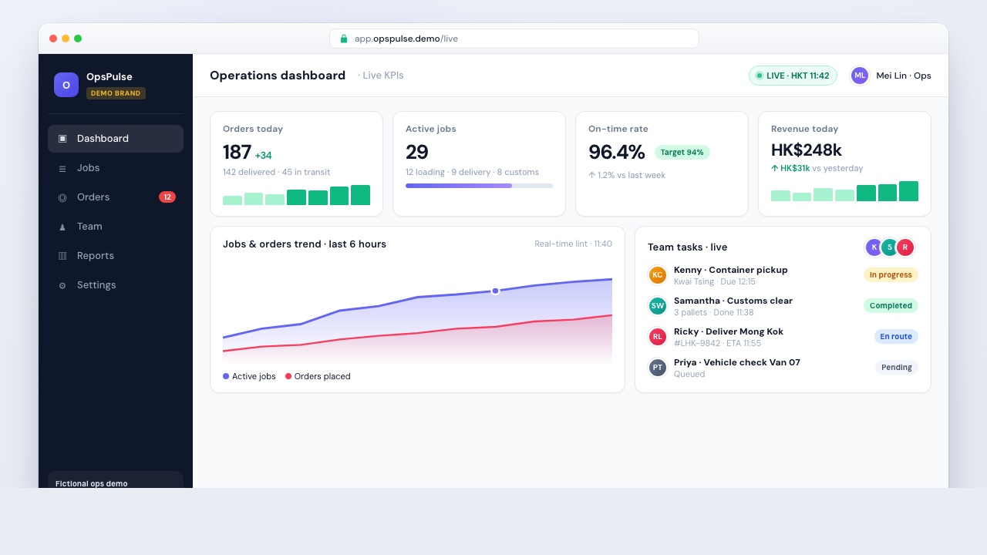Click the OpsPulse logo icon
This screenshot has width=987, height=555.
point(66,85)
